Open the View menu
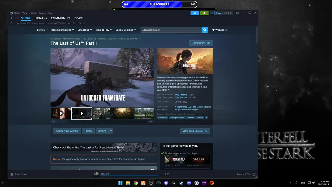The image size is (332, 187). [x=25, y=13]
